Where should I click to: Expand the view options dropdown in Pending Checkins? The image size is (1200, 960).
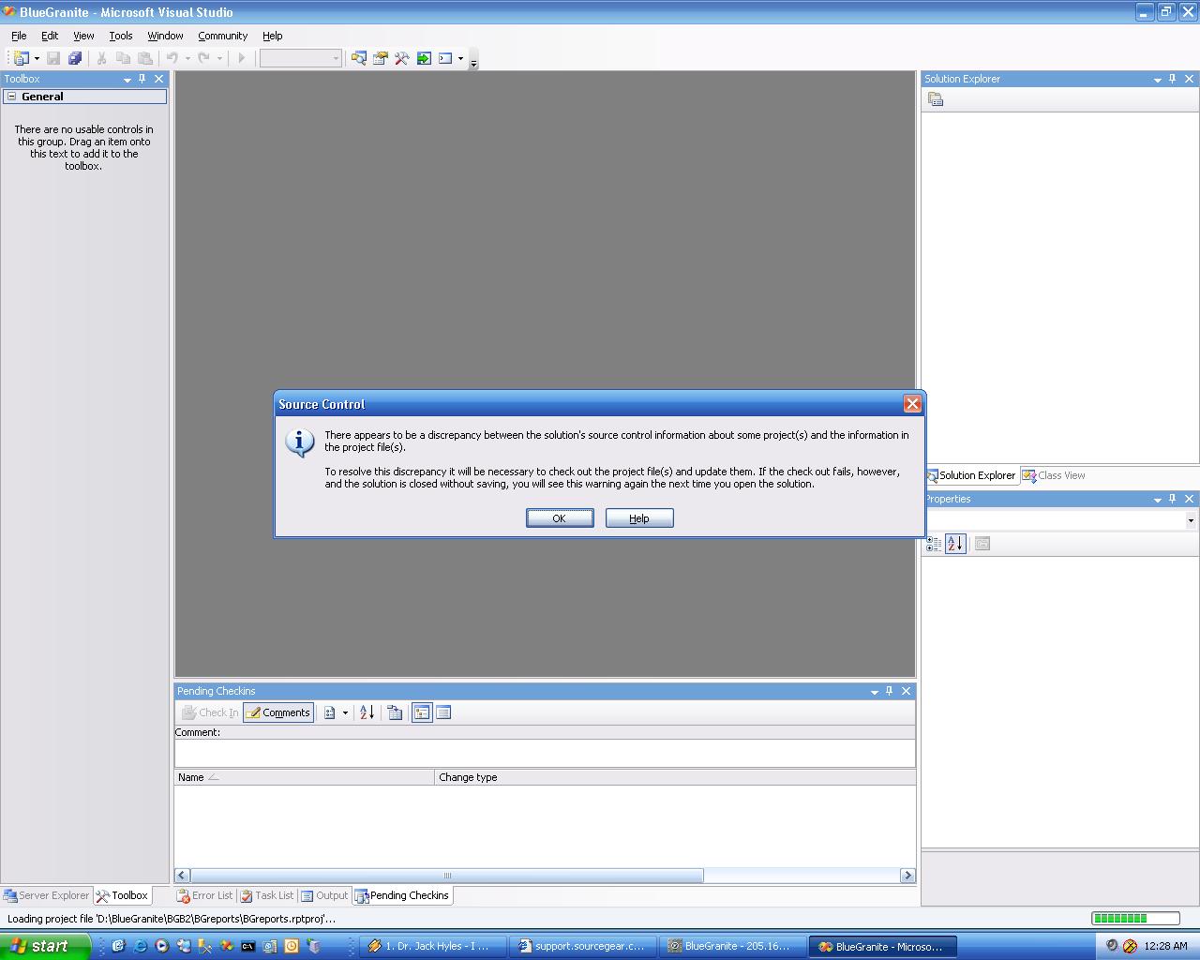tap(345, 712)
